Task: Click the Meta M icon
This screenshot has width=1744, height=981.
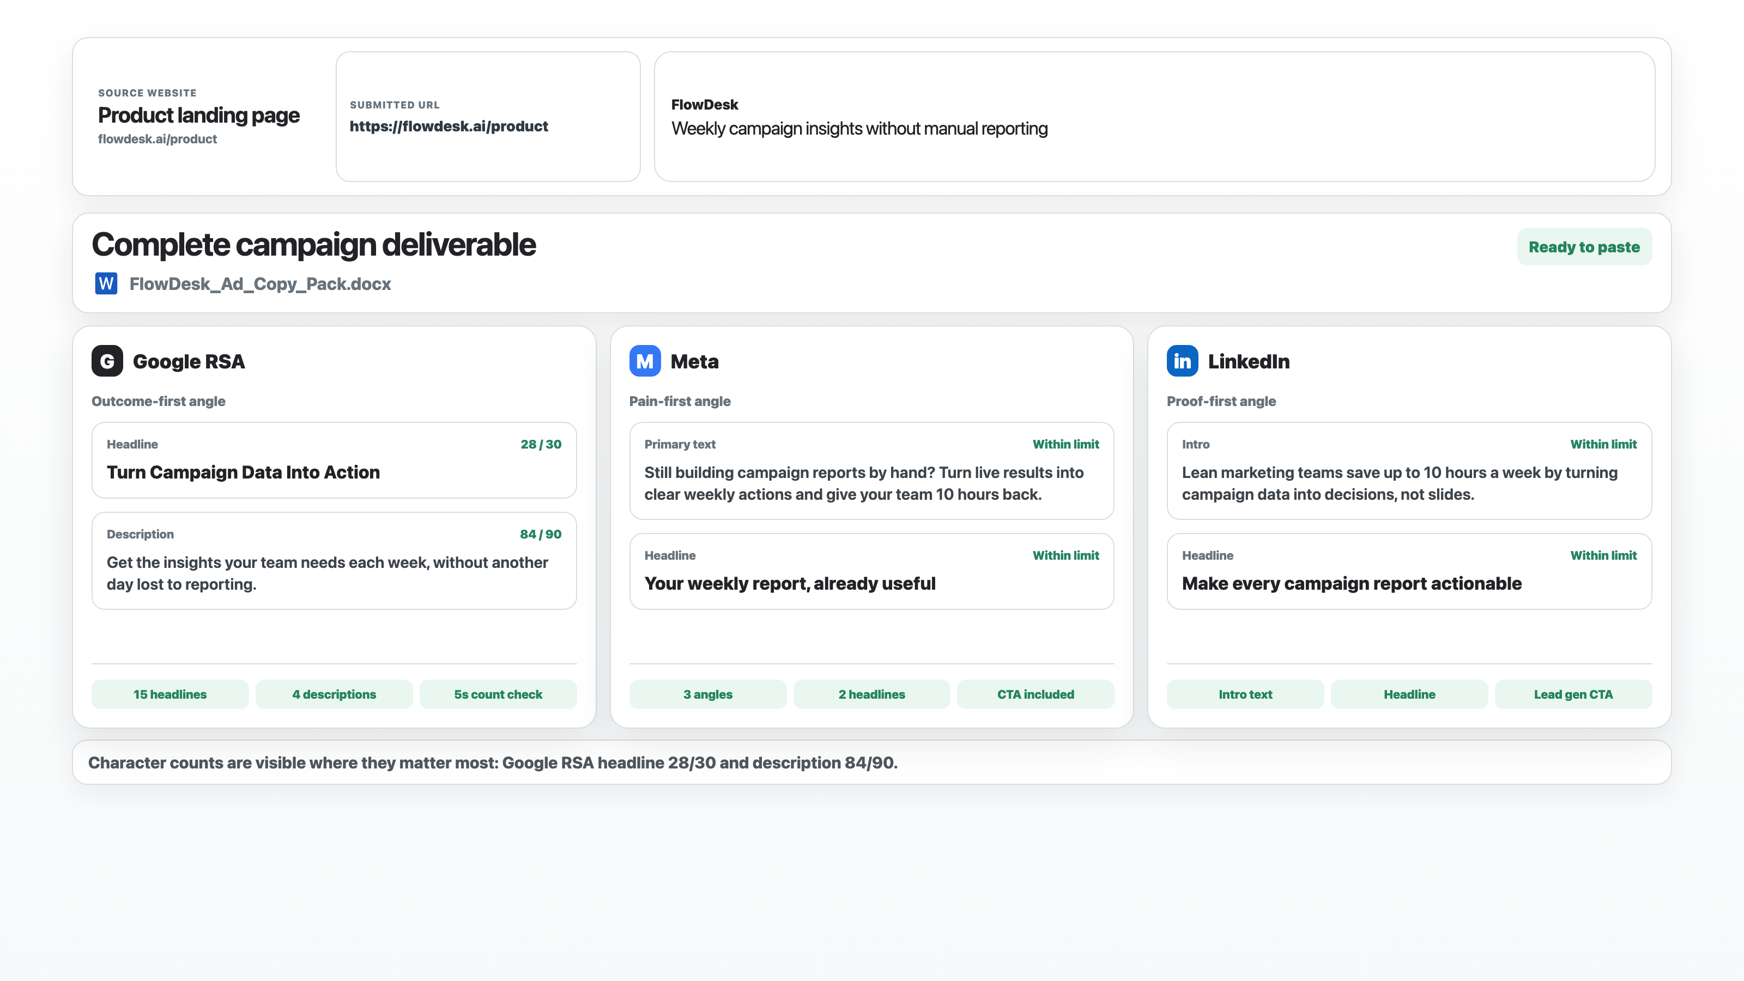Action: point(645,361)
